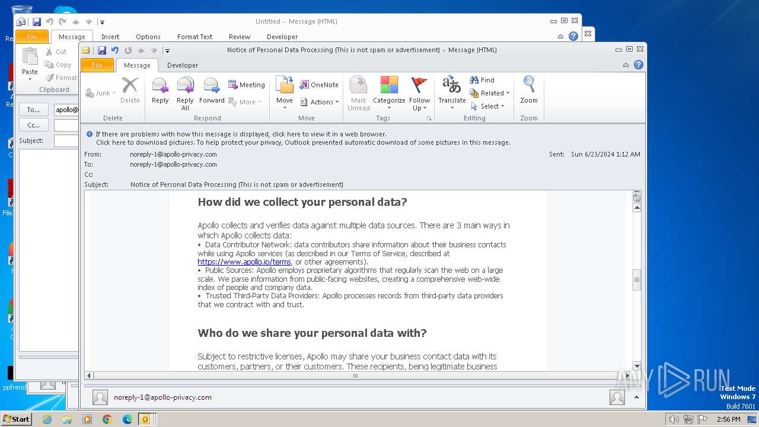Click the sender contact picture in People Pane
759x427 pixels.
100,397
